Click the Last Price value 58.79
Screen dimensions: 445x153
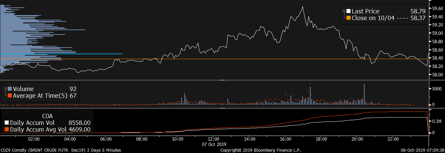pos(418,11)
